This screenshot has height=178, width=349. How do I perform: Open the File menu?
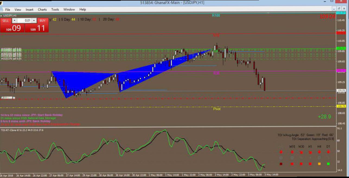click(x=8, y=9)
